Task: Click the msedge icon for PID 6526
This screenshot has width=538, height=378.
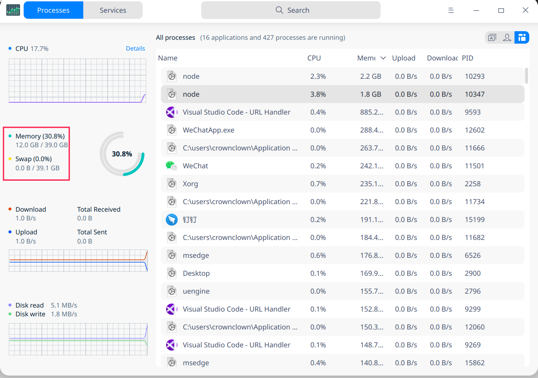Action: tap(171, 255)
